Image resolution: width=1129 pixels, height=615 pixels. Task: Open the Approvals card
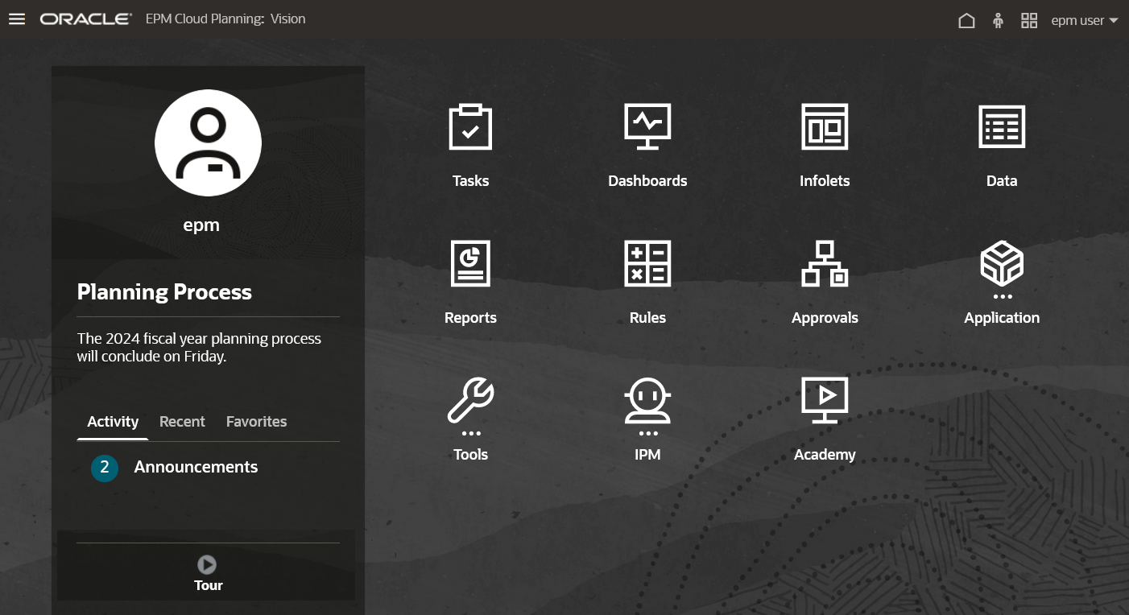[x=825, y=283]
